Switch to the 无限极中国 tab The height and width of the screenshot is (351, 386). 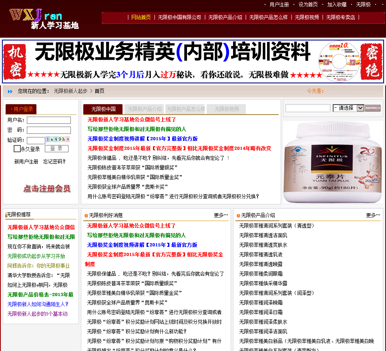coord(103,109)
